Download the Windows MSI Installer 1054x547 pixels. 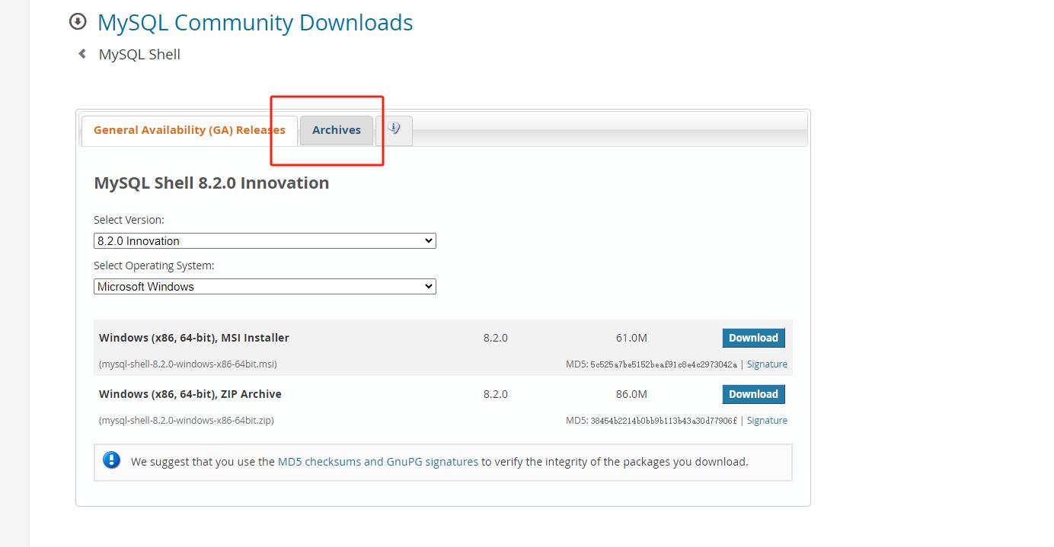pyautogui.click(x=753, y=338)
